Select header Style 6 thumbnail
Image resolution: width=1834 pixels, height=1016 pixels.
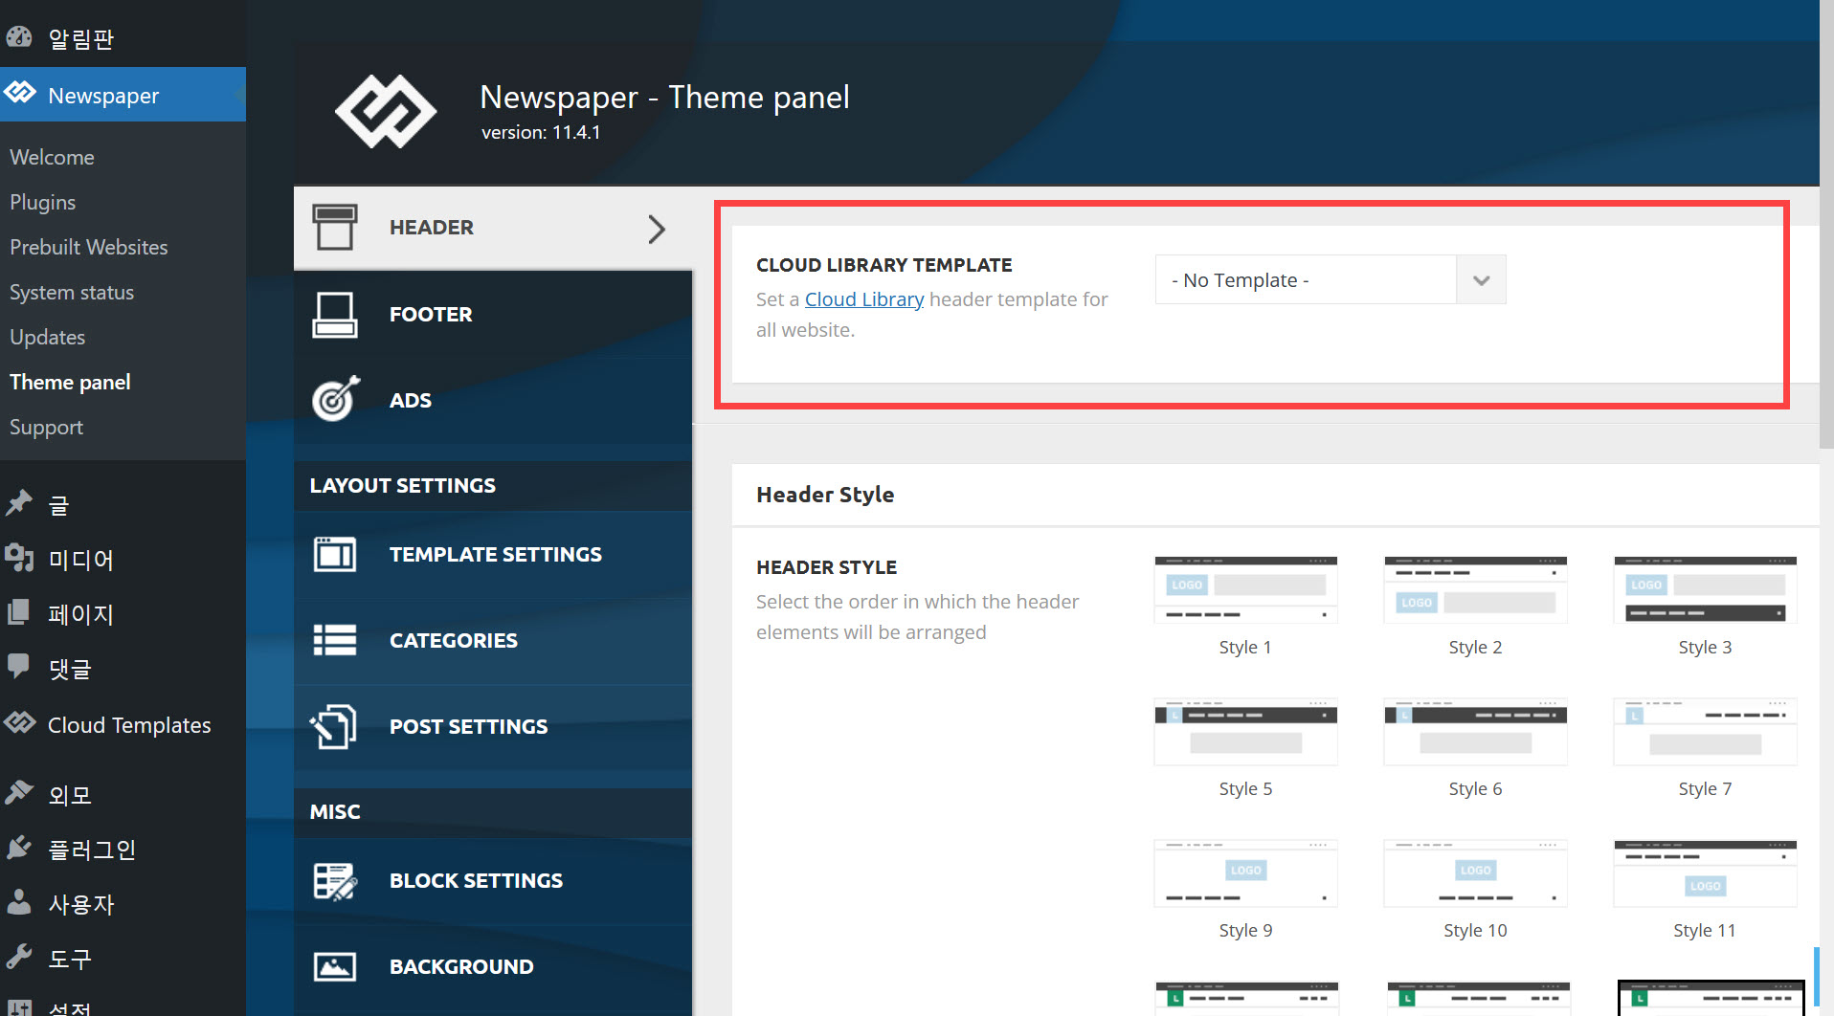coord(1475,731)
